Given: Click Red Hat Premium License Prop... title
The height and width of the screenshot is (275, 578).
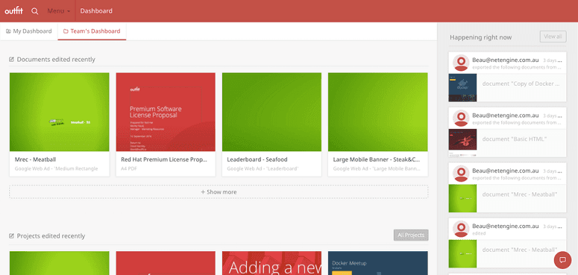Looking at the screenshot, I should (164, 159).
